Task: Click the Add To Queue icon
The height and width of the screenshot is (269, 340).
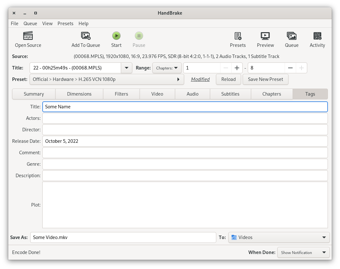Action: (86, 36)
